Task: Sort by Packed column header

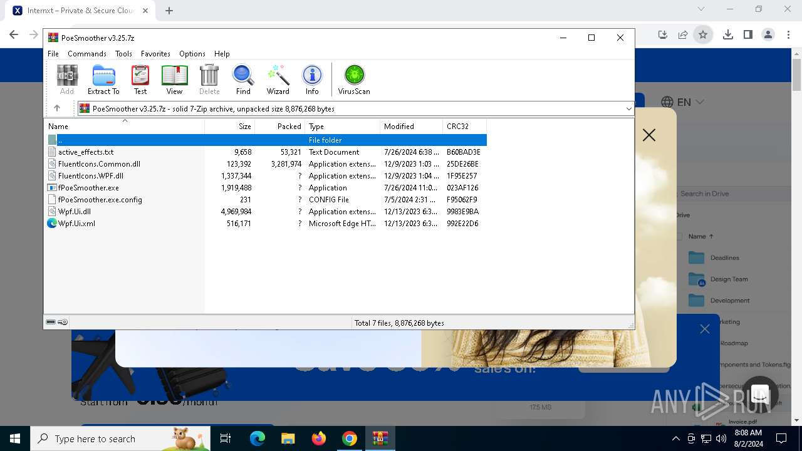Action: click(x=280, y=127)
